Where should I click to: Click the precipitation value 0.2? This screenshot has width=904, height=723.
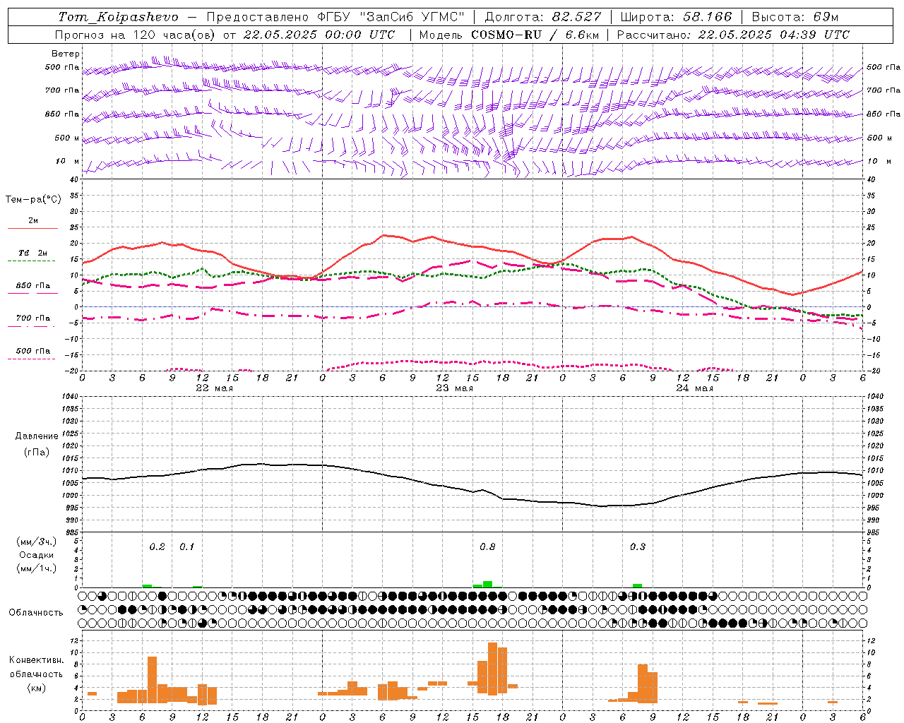157,546
